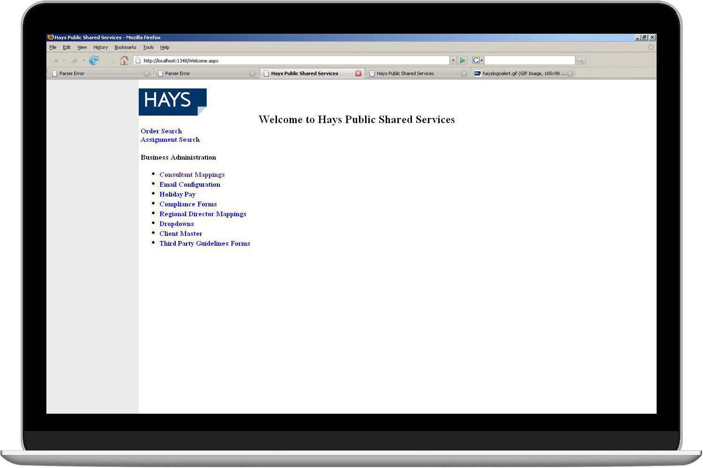The image size is (703, 468).
Task: Open the Help menu
Action: 165,47
